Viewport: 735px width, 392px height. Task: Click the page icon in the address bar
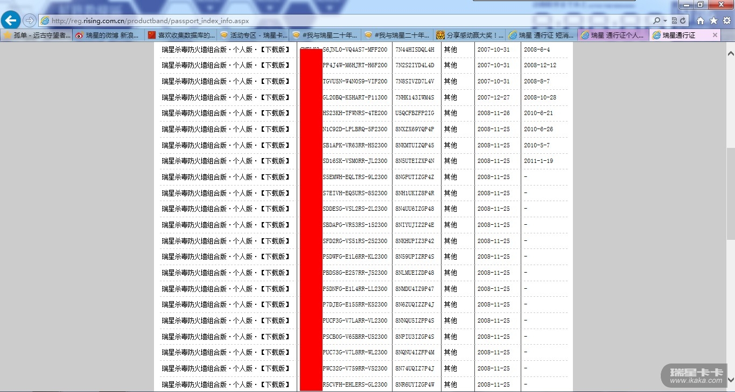pyautogui.click(x=45, y=20)
